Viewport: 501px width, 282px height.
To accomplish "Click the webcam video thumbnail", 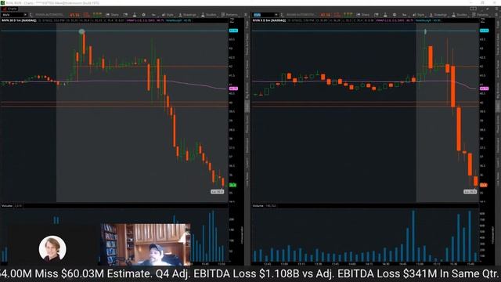I will [146, 244].
